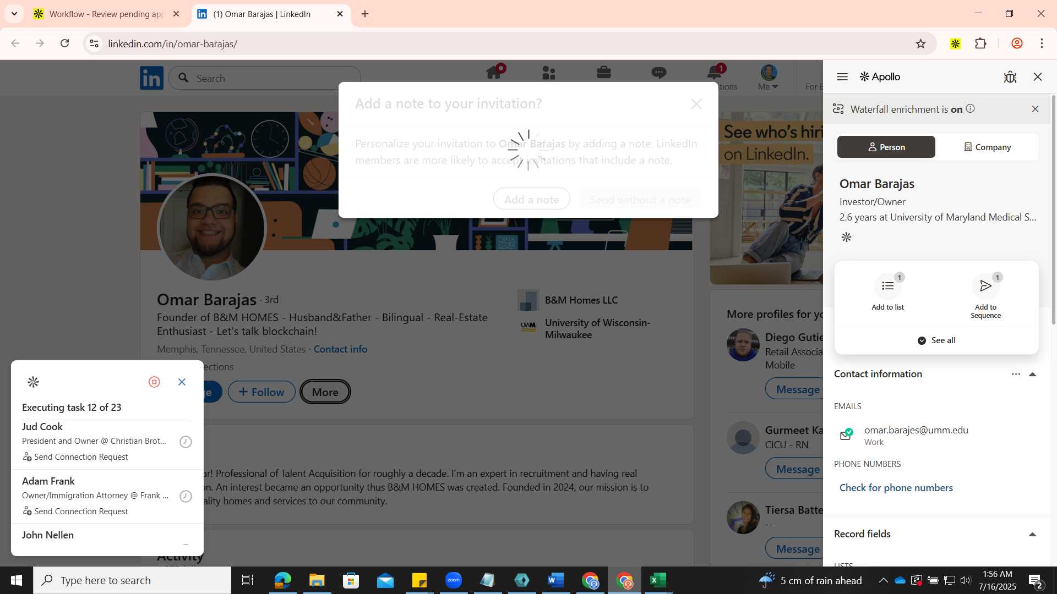
Task: Open Contact information more options
Action: click(1016, 374)
